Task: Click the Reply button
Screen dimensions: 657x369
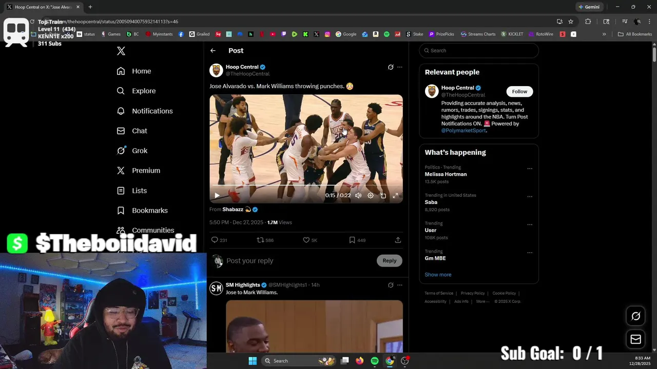Action: (x=390, y=261)
